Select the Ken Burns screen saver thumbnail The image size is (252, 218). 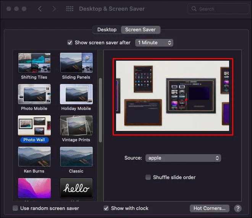pyautogui.click(x=34, y=157)
